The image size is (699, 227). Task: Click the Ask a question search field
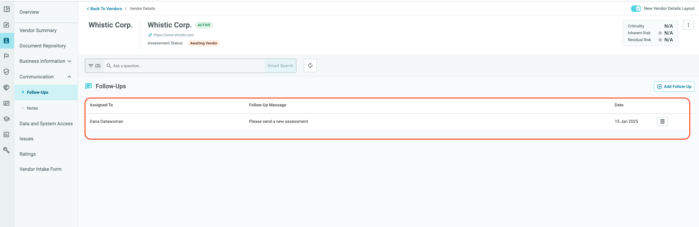point(184,66)
